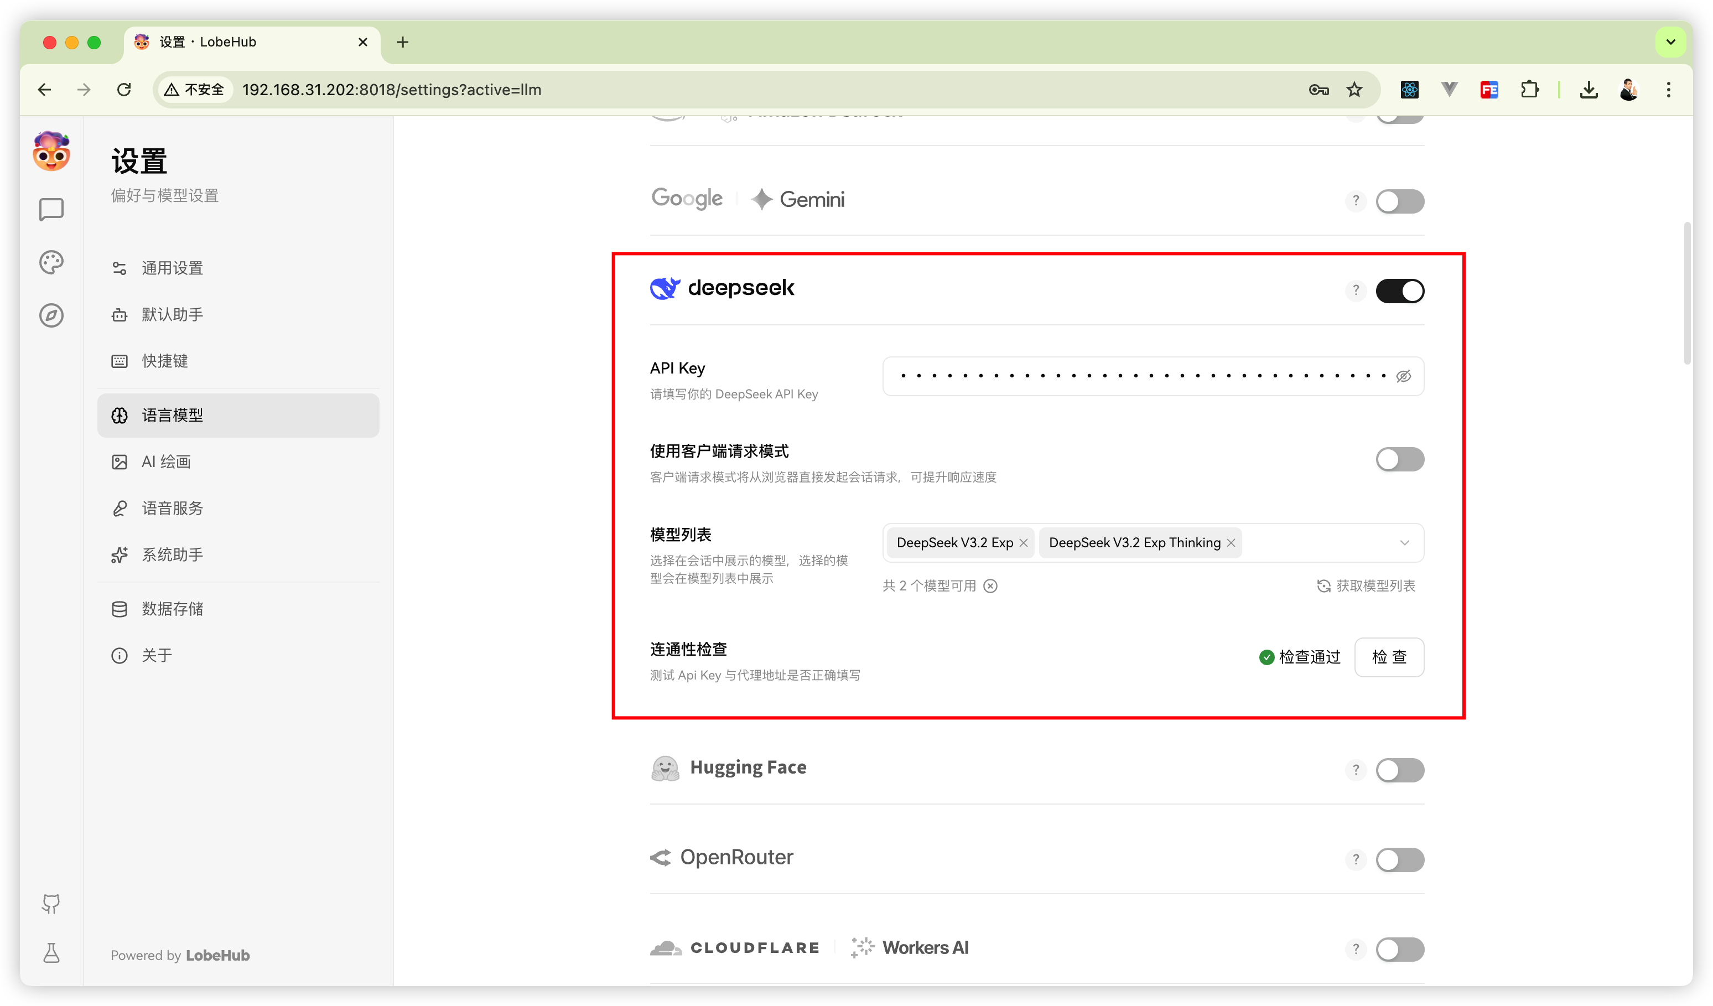
Task: Open the chat icon in left sidebar
Action: pos(51,209)
